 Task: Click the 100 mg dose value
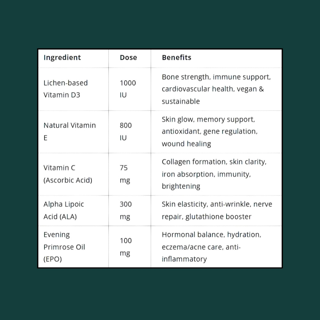[x=126, y=247]
